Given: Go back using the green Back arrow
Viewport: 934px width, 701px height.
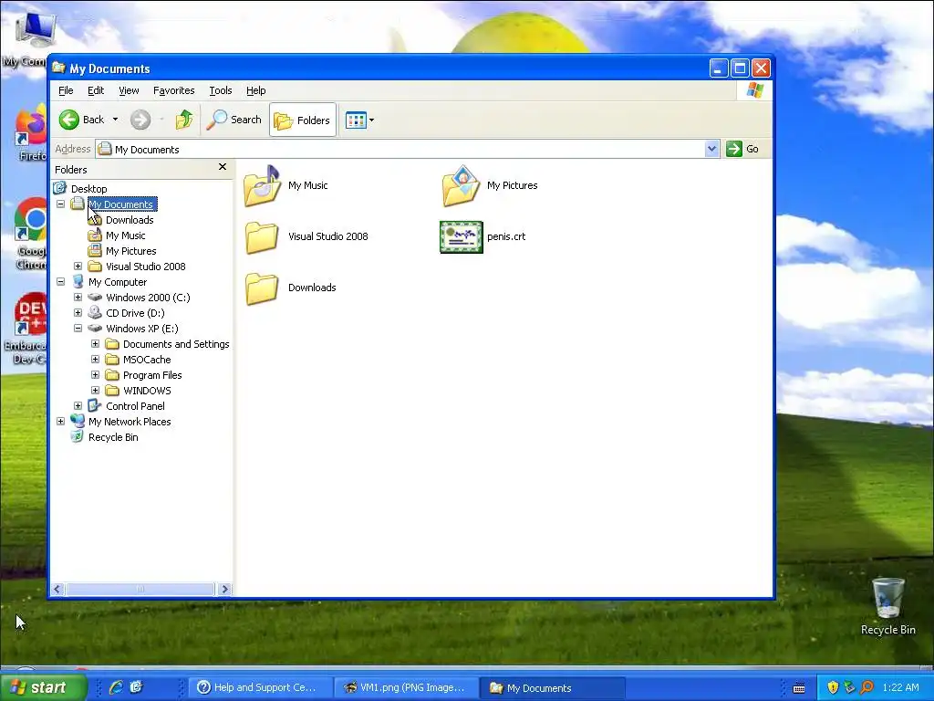Looking at the screenshot, I should 81,120.
